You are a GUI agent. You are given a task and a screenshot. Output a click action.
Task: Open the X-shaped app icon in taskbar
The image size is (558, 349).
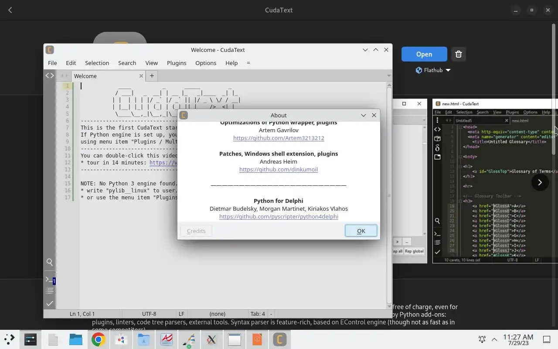coord(211,339)
